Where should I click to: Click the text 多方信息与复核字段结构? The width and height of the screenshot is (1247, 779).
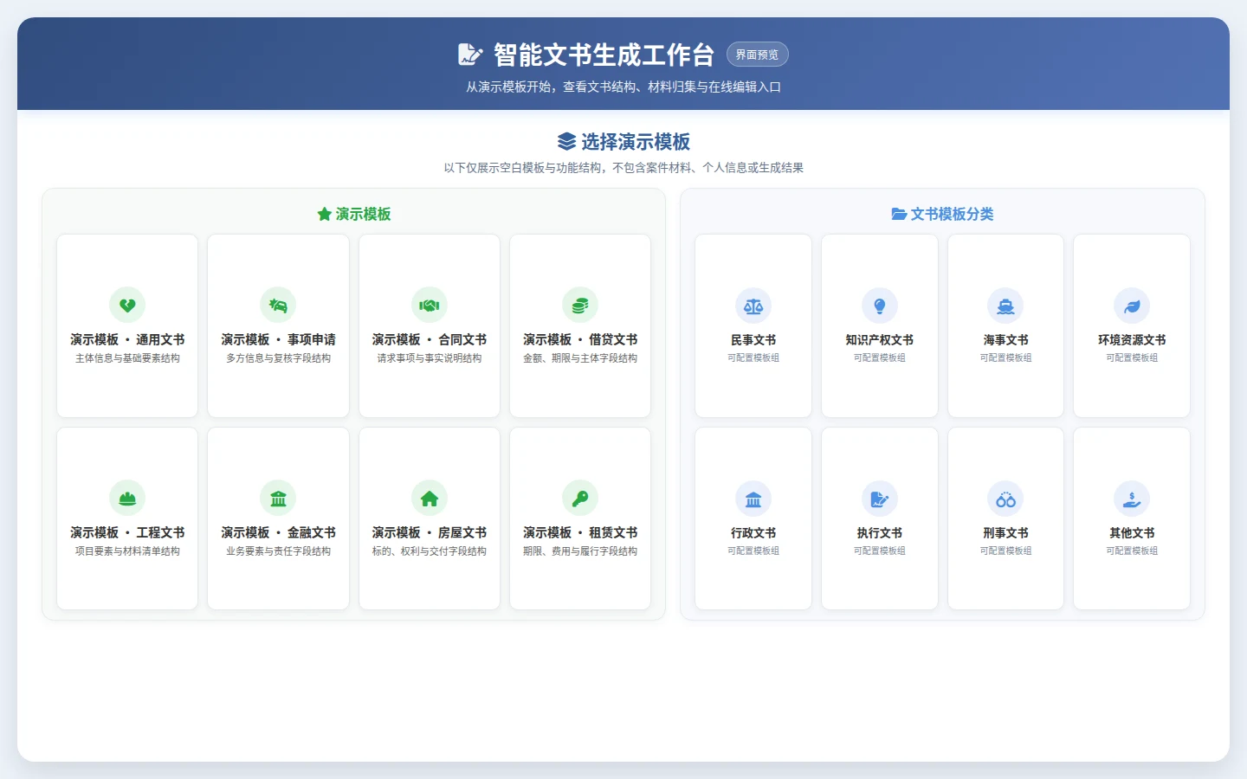pos(278,358)
